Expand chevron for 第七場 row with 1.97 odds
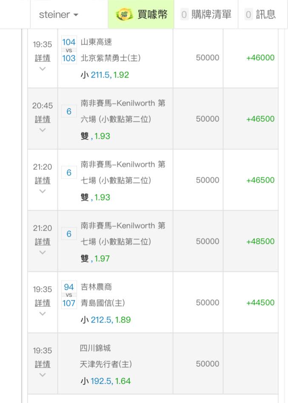The width and height of the screenshot is (288, 403). pos(43,252)
